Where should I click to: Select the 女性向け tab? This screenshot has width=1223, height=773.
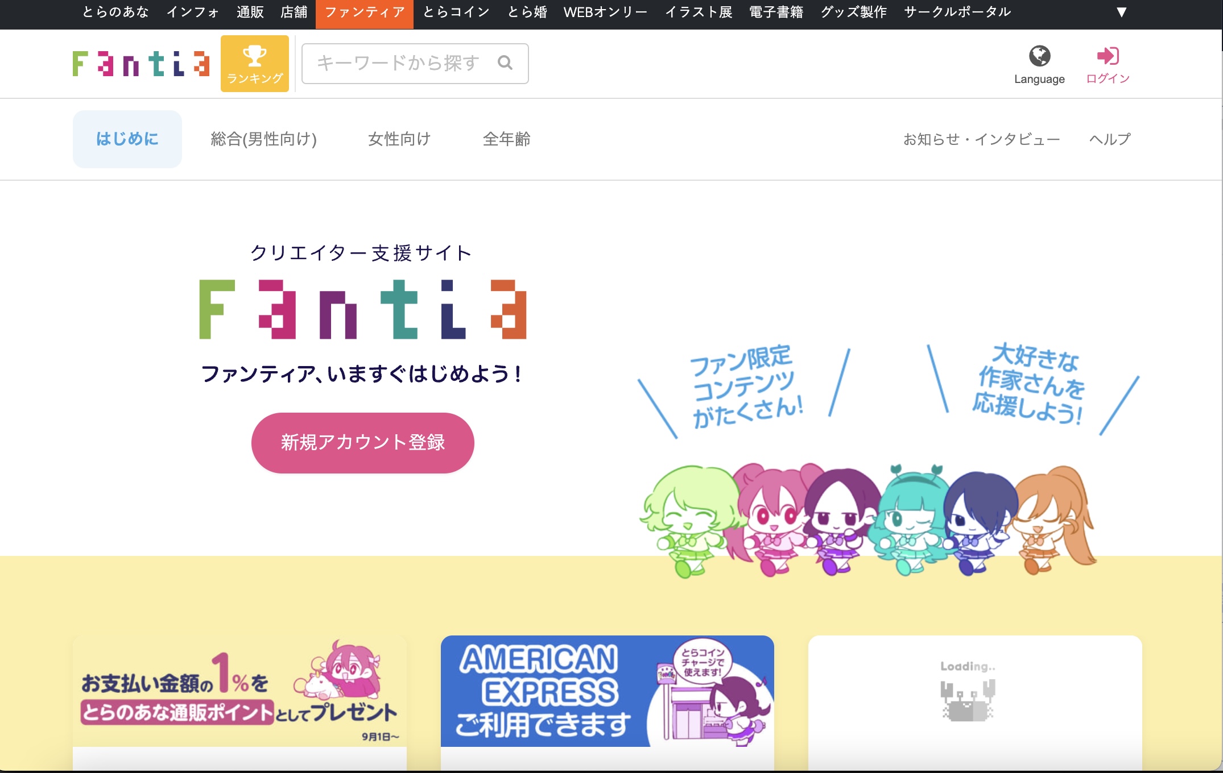coord(399,139)
